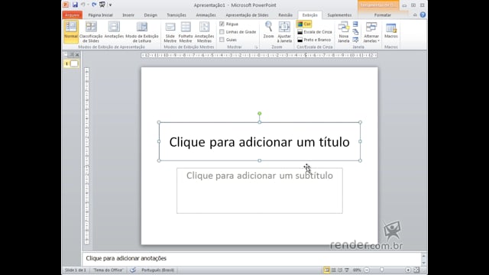Start slide show from quick access toolbar icon
Screen dimensions: 489x275
(x=102, y=5)
